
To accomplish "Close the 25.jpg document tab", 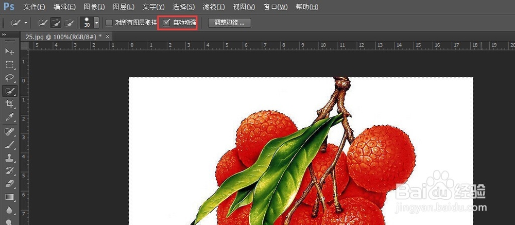I will pyautogui.click(x=108, y=36).
